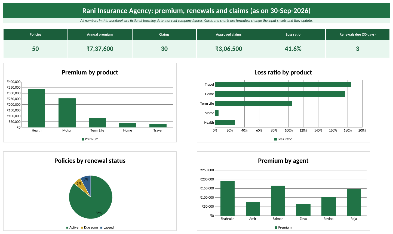
Task: Select the Approved claims value ₹3,06,500
Action: click(229, 49)
